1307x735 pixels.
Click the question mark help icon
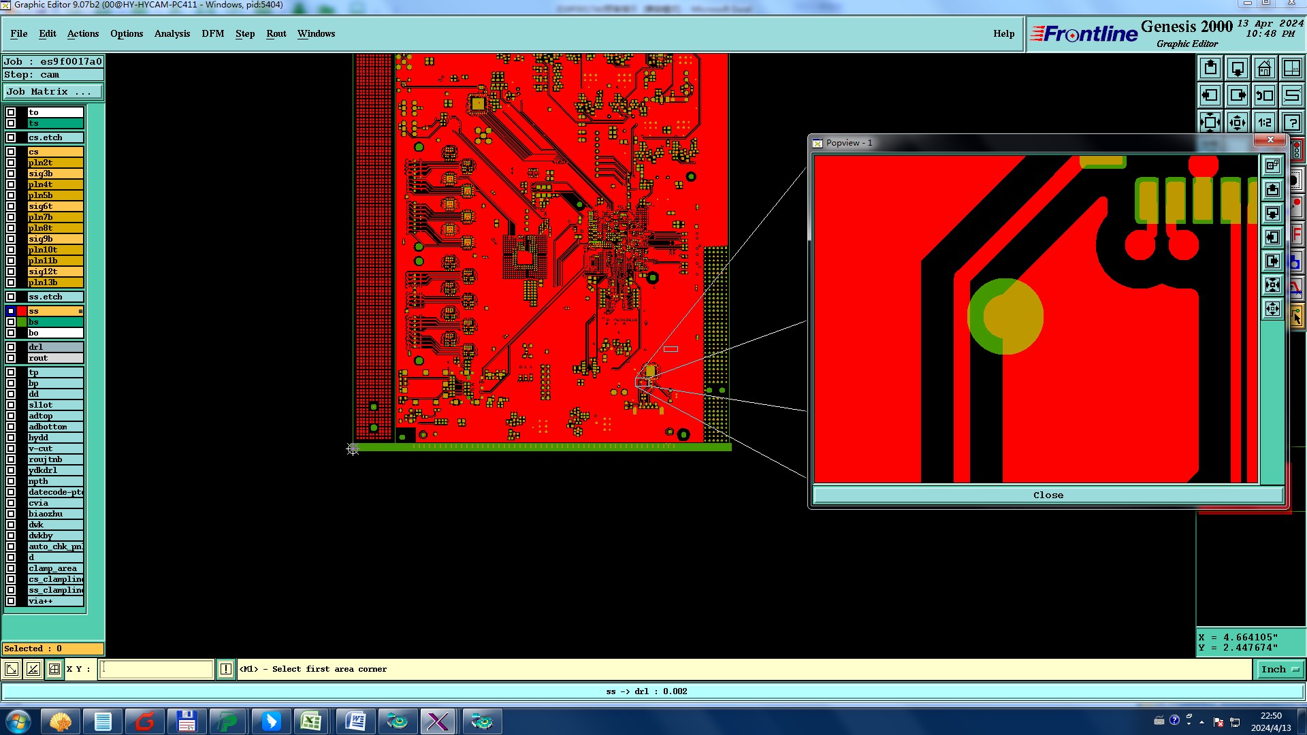click(1291, 122)
